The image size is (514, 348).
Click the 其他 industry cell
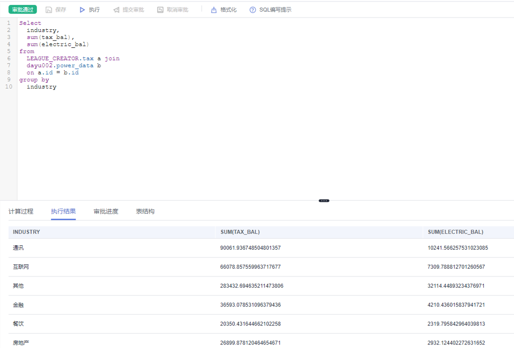[x=18, y=286]
